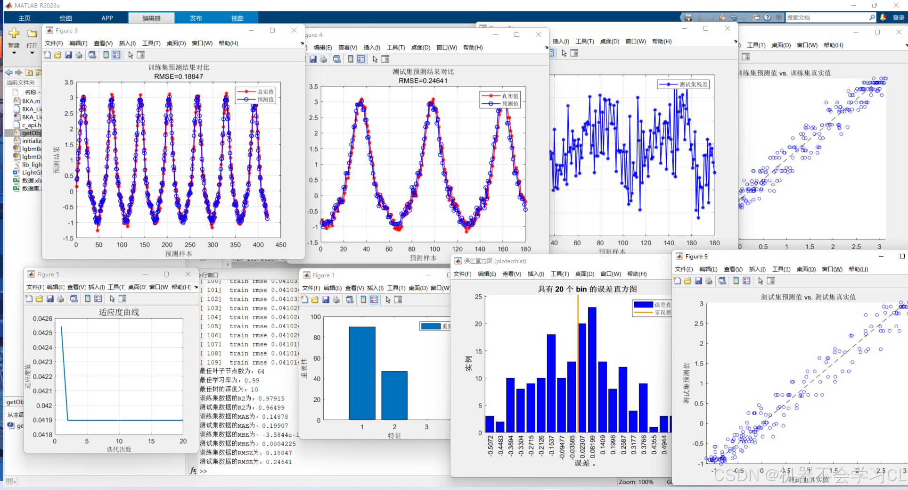Click Open File icon in Figure 3 toolbar
This screenshot has width=908, height=490.
pyautogui.click(x=57, y=55)
